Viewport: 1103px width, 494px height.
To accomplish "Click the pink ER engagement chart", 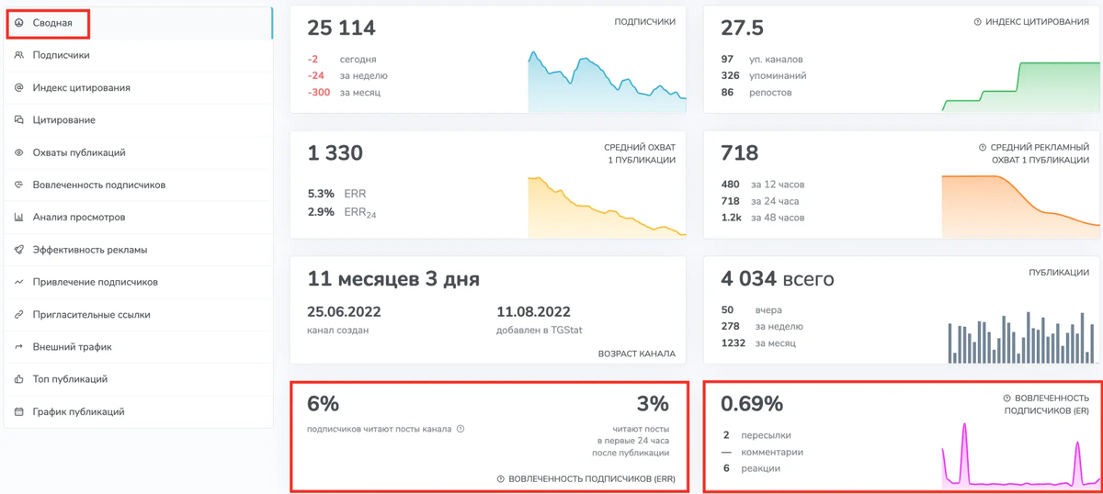I will (1020, 455).
